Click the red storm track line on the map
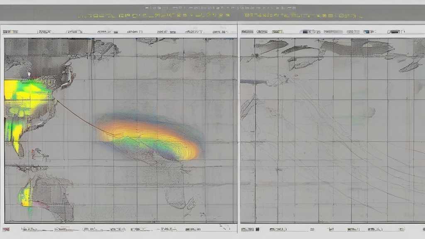 tap(79, 117)
